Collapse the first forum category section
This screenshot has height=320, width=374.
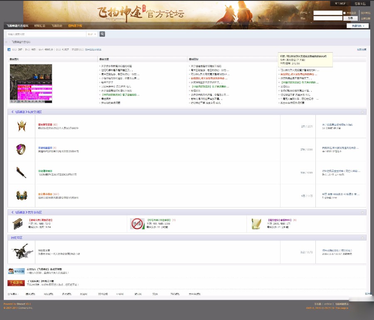[363, 112]
